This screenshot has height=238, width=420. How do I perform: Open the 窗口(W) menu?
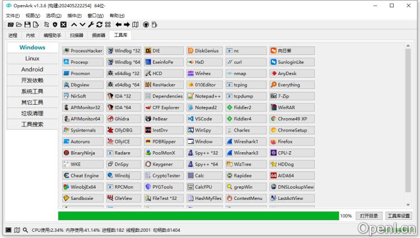[x=95, y=16]
